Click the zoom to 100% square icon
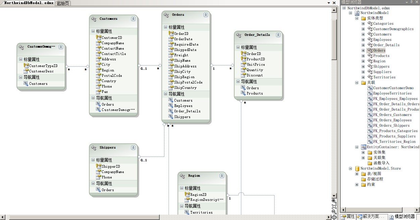Viewport: 420px width, 220px height. (334, 206)
